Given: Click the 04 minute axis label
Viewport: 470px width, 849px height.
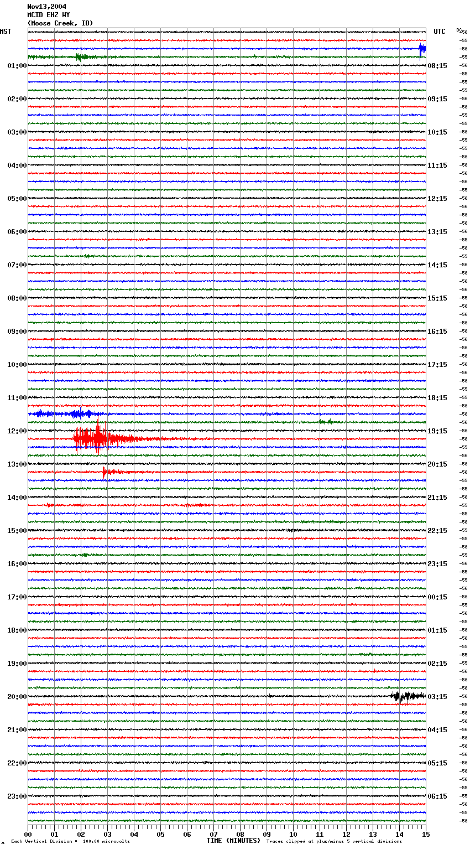Looking at the screenshot, I should pyautogui.click(x=134, y=834).
